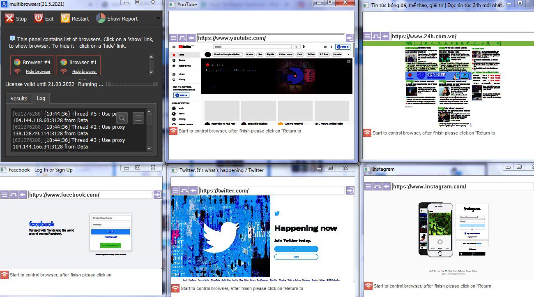Click Hide browser link under Browser #4
Screen dimensions: 534x297
(x=38, y=72)
